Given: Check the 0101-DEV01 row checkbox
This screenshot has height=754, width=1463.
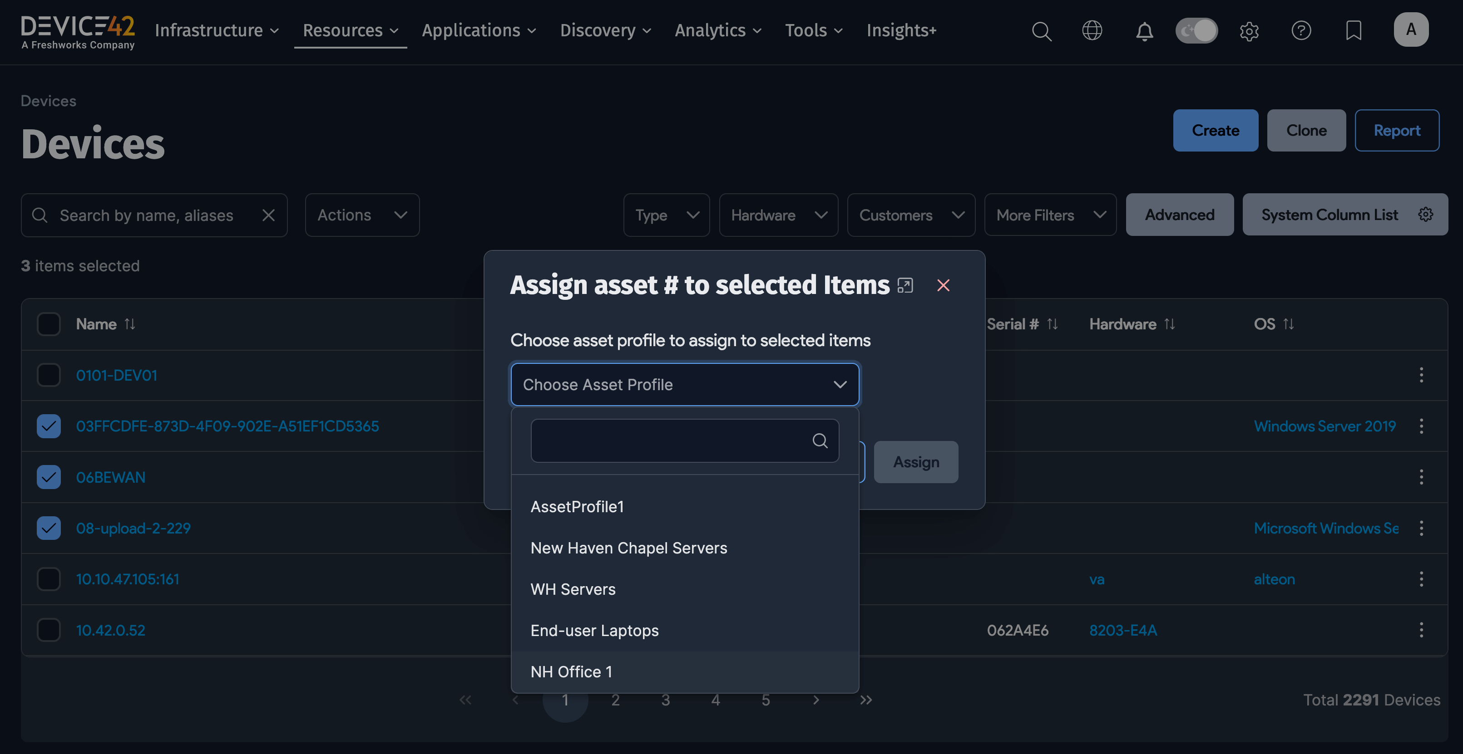Looking at the screenshot, I should pyautogui.click(x=48, y=374).
